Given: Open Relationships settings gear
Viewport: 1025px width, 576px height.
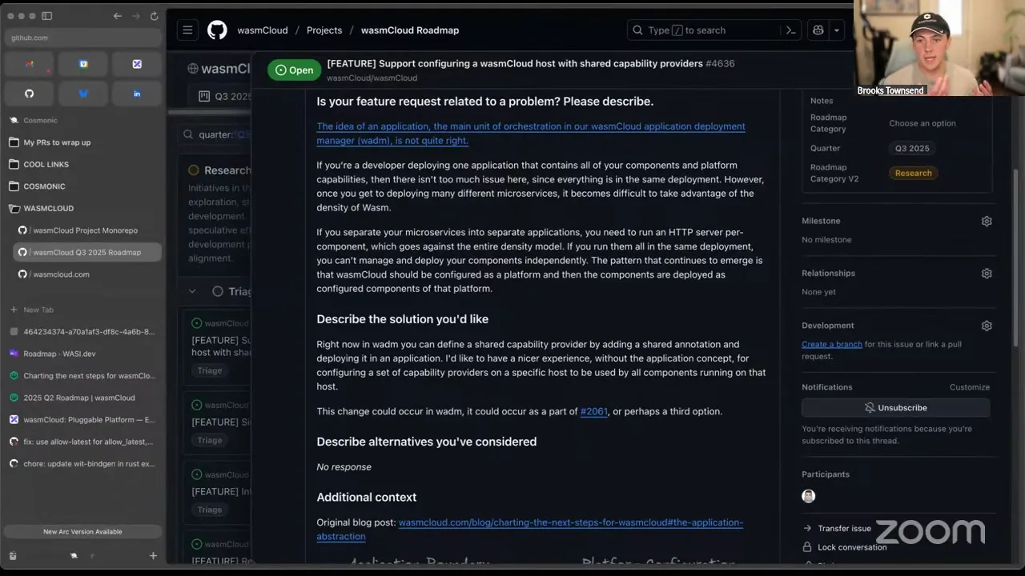Looking at the screenshot, I should click(987, 274).
